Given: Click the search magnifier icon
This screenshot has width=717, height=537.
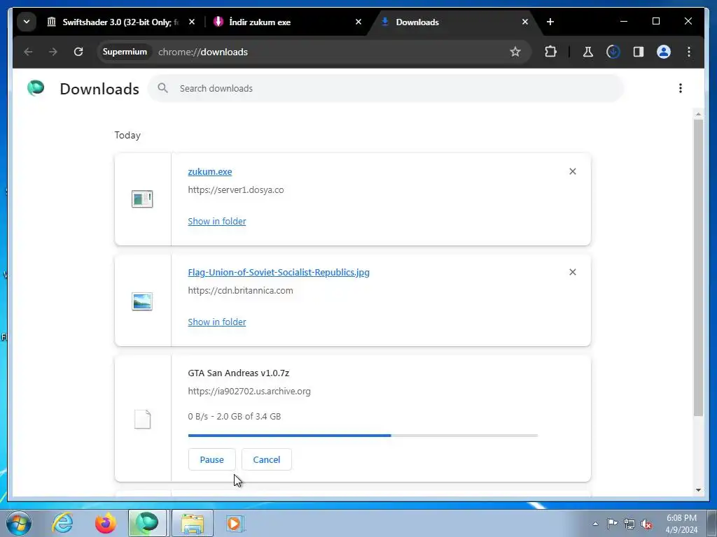Looking at the screenshot, I should 162,88.
